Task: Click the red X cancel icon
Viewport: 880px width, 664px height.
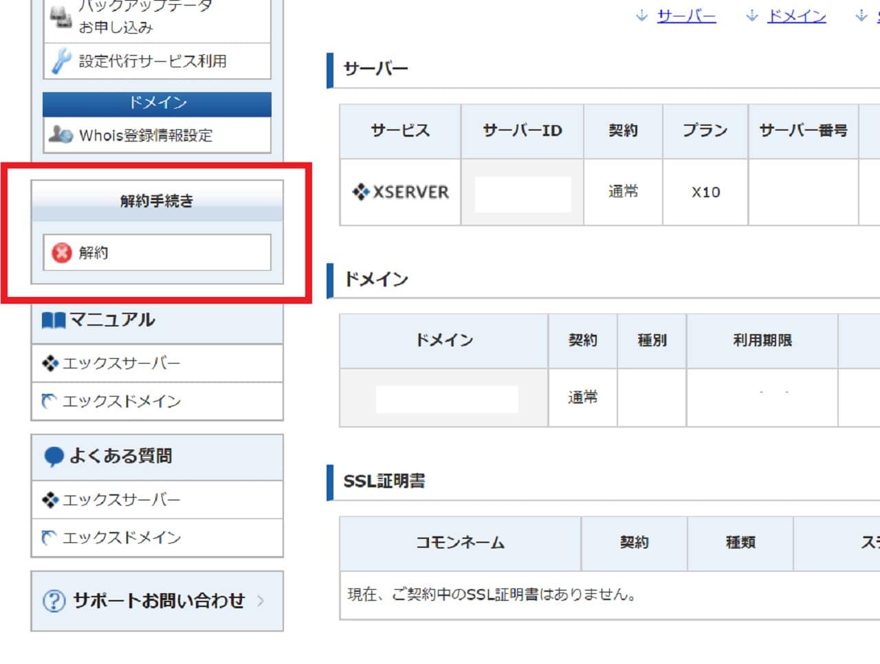Action: pyautogui.click(x=62, y=253)
